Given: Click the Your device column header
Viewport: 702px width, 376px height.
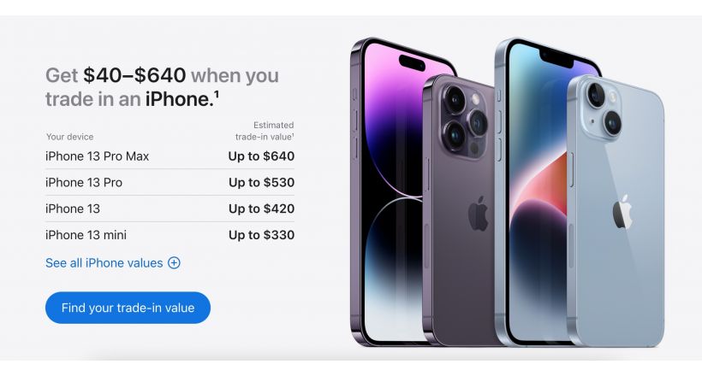Looking at the screenshot, I should pos(70,137).
